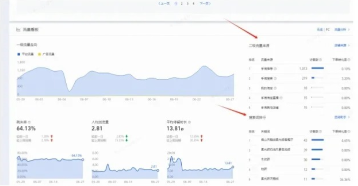Screen dimensions: 358x186
Task: Click the second-ranked keyword with 39 visitors
Action: point(275,149)
